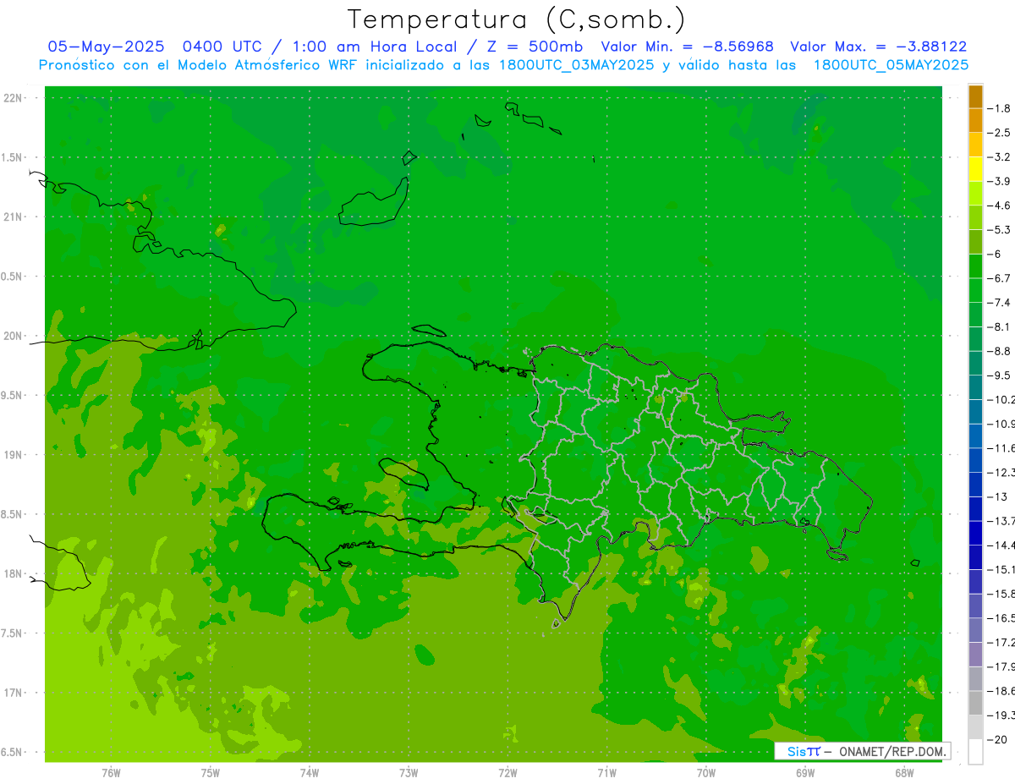Click the "-20" colorbar value
1015x784 pixels.
pos(996,739)
